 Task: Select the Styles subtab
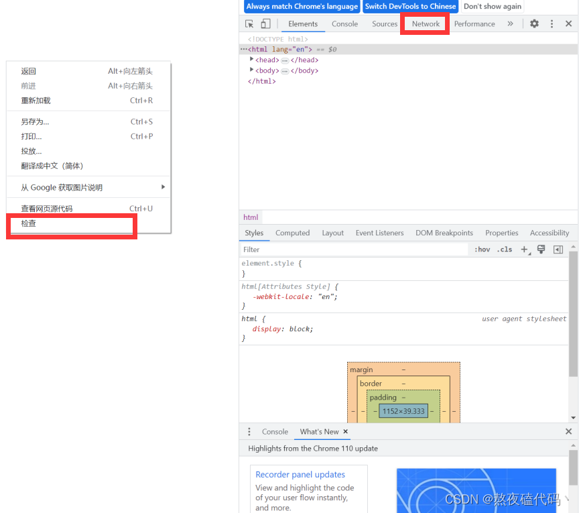tap(254, 233)
